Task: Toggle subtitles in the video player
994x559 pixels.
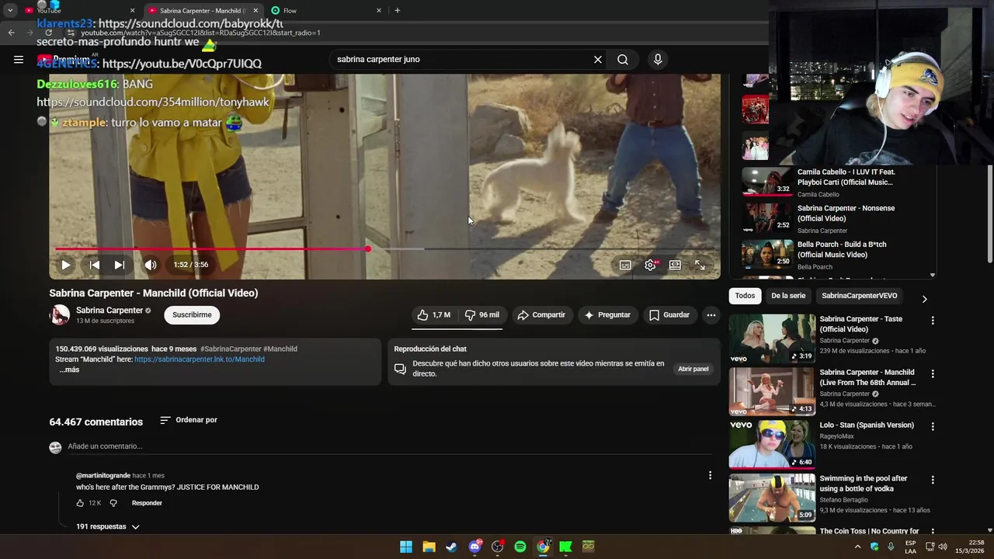Action: pyautogui.click(x=625, y=265)
